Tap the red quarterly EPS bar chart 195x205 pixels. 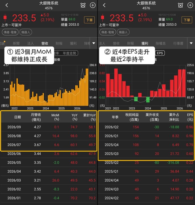pyautogui.click(x=146, y=85)
